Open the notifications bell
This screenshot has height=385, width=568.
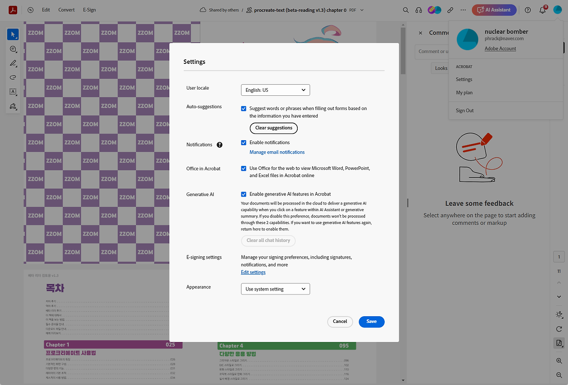(x=543, y=10)
